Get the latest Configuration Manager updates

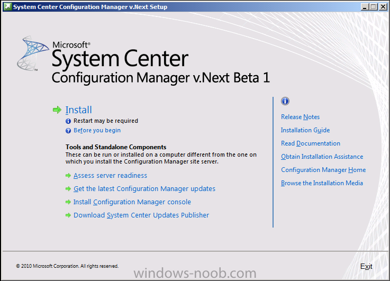[x=144, y=189]
